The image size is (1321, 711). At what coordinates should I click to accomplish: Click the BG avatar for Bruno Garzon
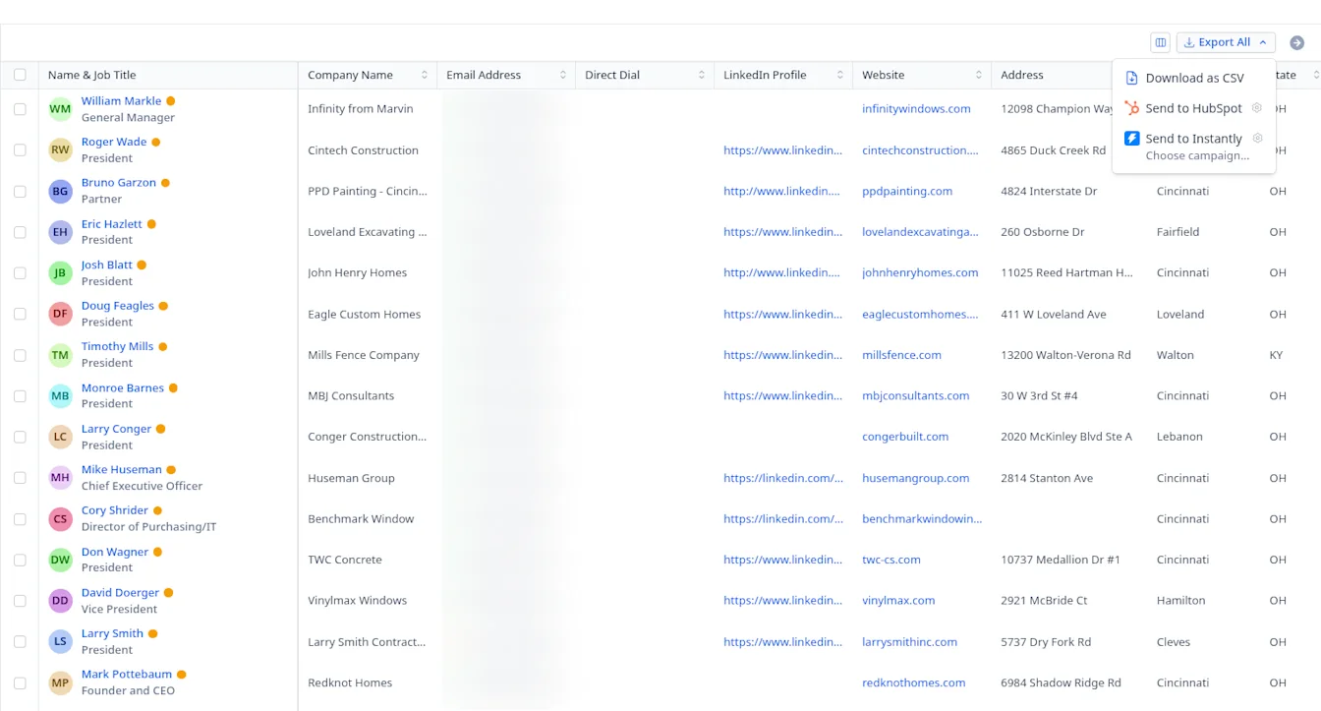coord(61,191)
